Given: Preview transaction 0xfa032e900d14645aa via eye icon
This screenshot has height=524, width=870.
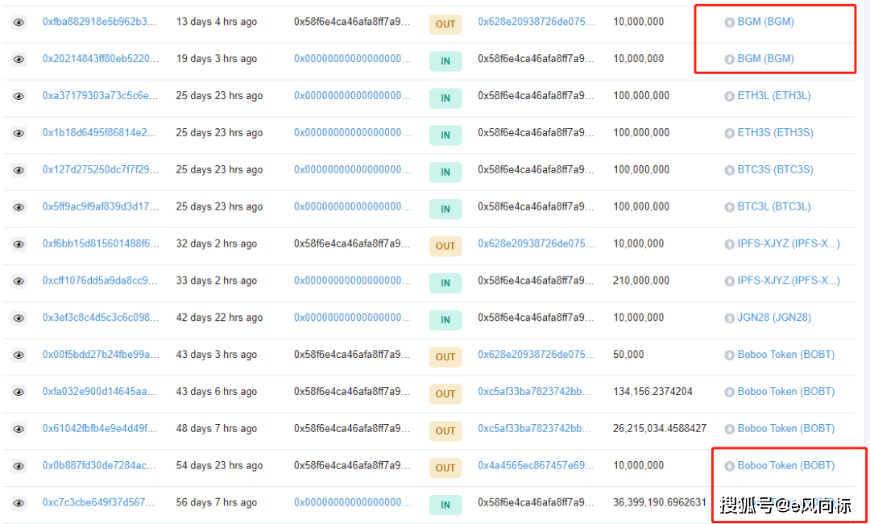Looking at the screenshot, I should tap(19, 392).
